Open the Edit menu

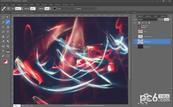[x=7, y=5]
